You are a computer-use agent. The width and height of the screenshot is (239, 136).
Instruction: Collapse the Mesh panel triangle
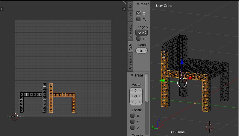pos(138,4)
